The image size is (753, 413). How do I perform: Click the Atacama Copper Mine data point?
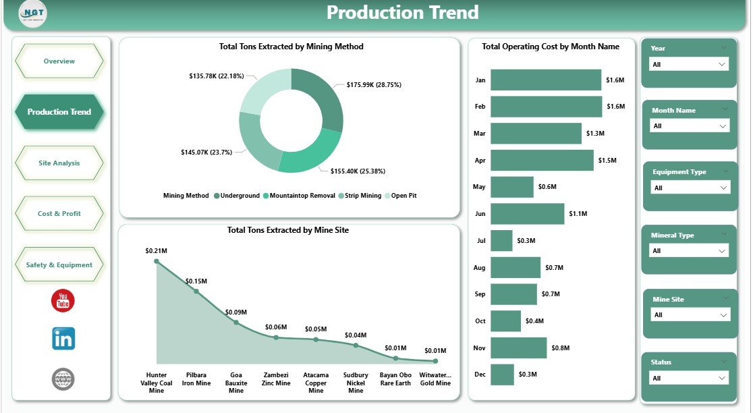click(x=316, y=339)
